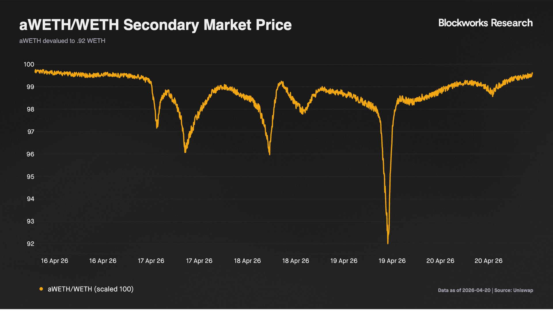Viewport: 553px width, 311px height.
Task: Click the orange aWETH/WETH legend dot
Action: (x=41, y=289)
